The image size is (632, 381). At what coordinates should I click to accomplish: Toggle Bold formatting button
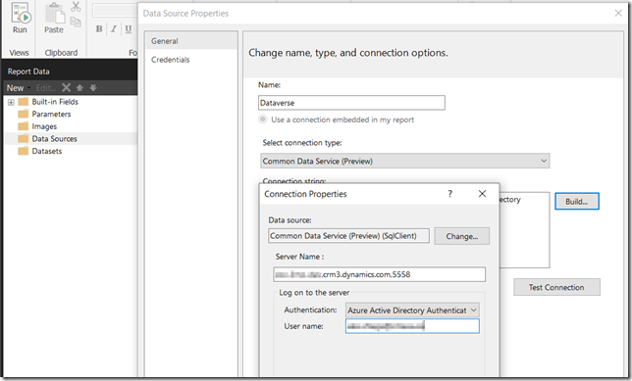[x=99, y=29]
